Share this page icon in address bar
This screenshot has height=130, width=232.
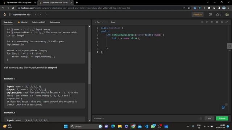(x=184, y=8)
